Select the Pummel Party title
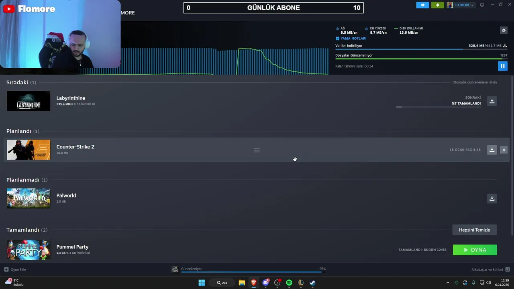This screenshot has height=289, width=514. point(72,247)
